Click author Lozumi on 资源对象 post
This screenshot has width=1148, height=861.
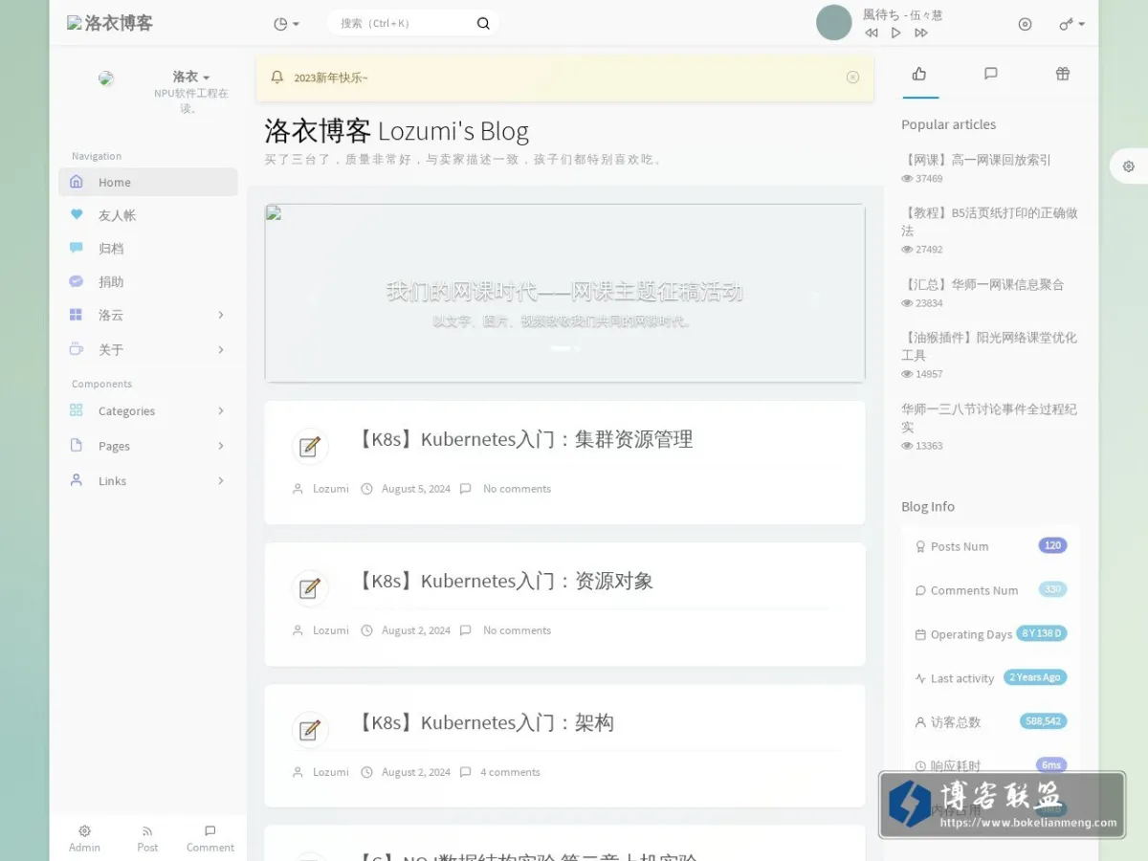[331, 630]
